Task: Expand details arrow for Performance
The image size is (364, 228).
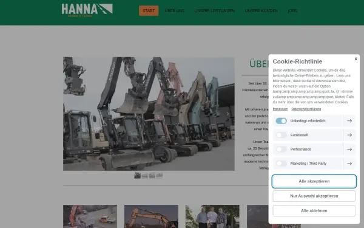Action: (x=349, y=149)
